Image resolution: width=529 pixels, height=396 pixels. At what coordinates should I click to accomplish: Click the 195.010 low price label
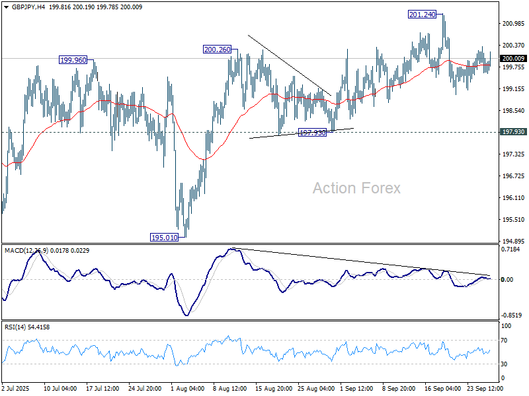coord(164,237)
